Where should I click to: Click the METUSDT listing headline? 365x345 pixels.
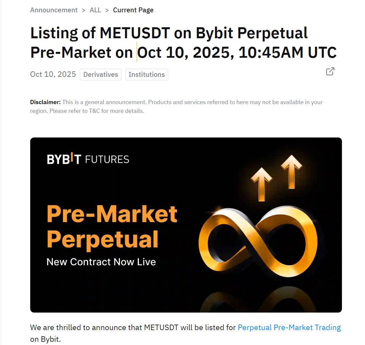click(x=169, y=42)
